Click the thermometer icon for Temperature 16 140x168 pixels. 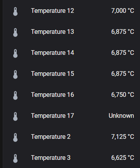[x=15, y=95]
